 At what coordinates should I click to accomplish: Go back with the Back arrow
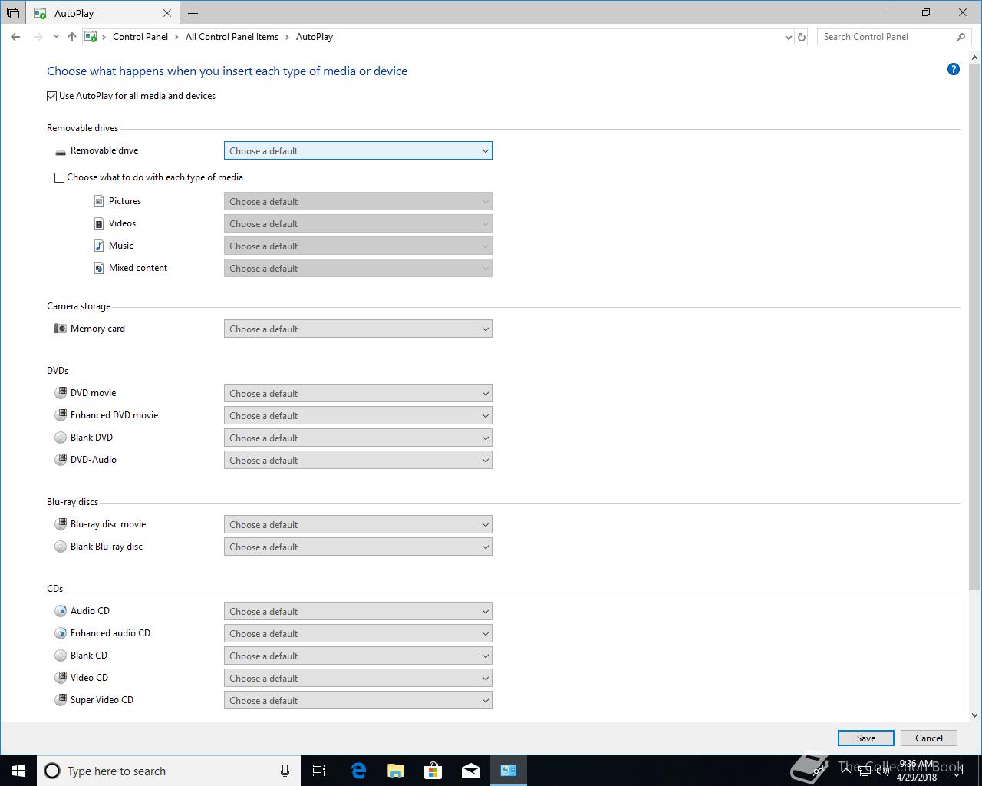[x=16, y=37]
